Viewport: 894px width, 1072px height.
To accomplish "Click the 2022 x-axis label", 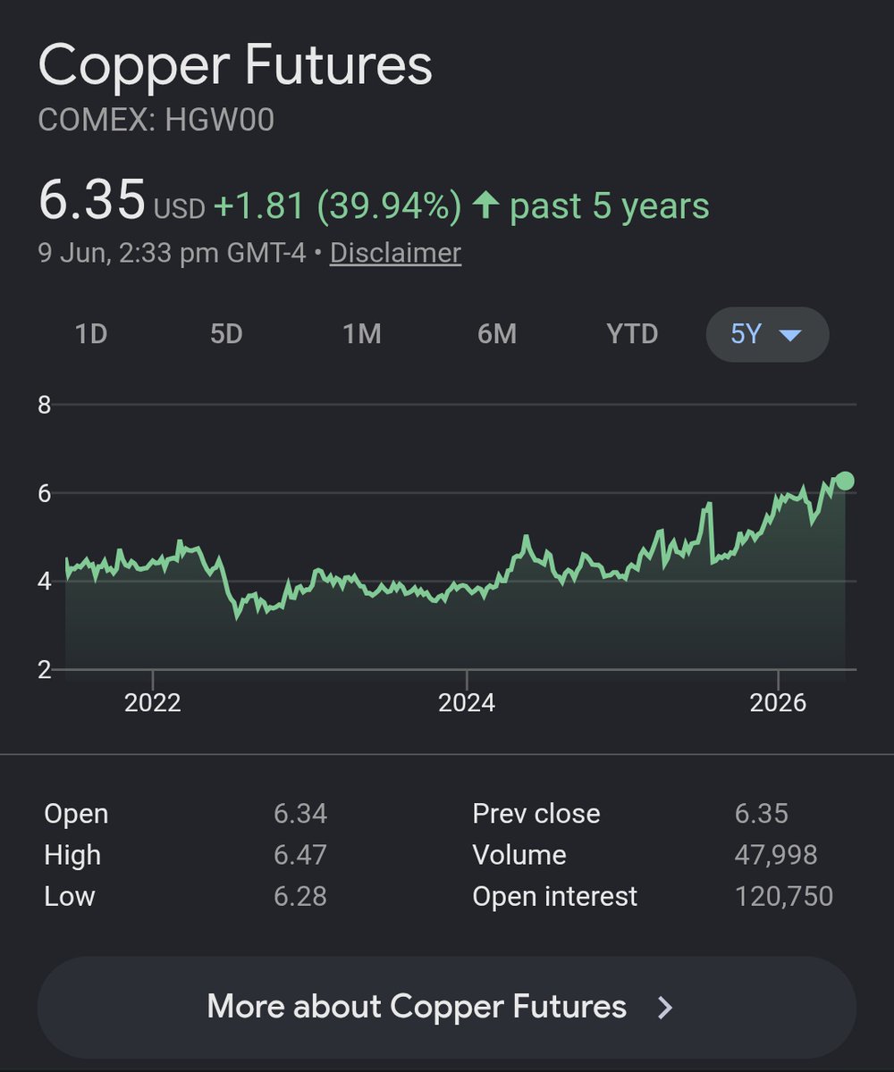I will (x=153, y=703).
